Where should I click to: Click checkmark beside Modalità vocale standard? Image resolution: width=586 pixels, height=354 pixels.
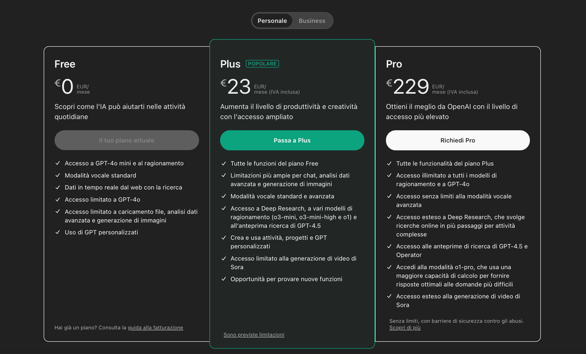click(57, 175)
